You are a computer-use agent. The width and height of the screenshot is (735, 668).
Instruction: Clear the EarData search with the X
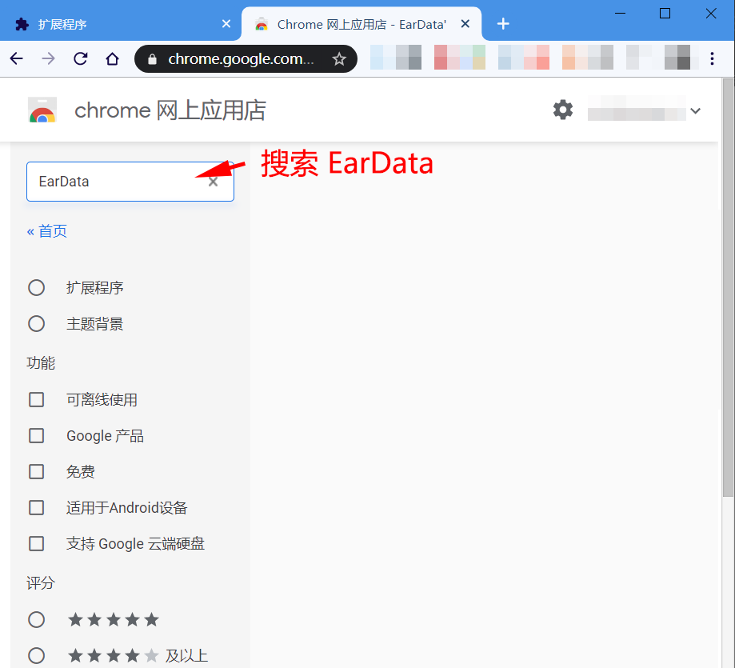point(214,182)
